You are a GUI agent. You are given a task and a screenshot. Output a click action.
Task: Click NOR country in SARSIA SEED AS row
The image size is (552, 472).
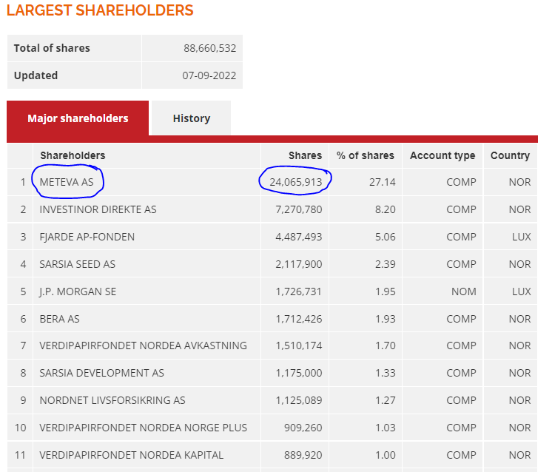click(519, 264)
